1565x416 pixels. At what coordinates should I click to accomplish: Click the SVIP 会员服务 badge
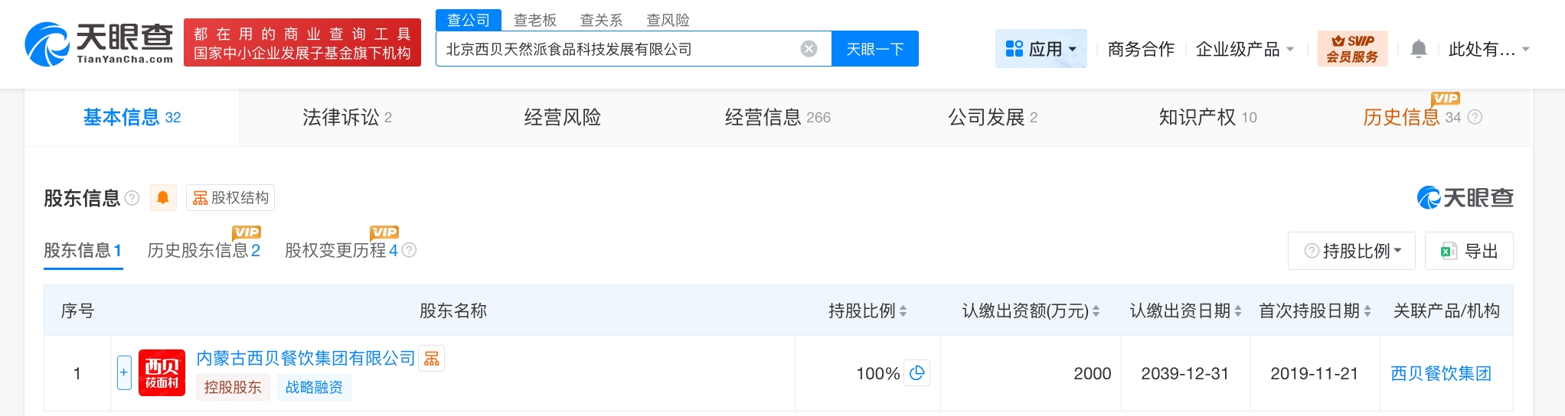1352,49
